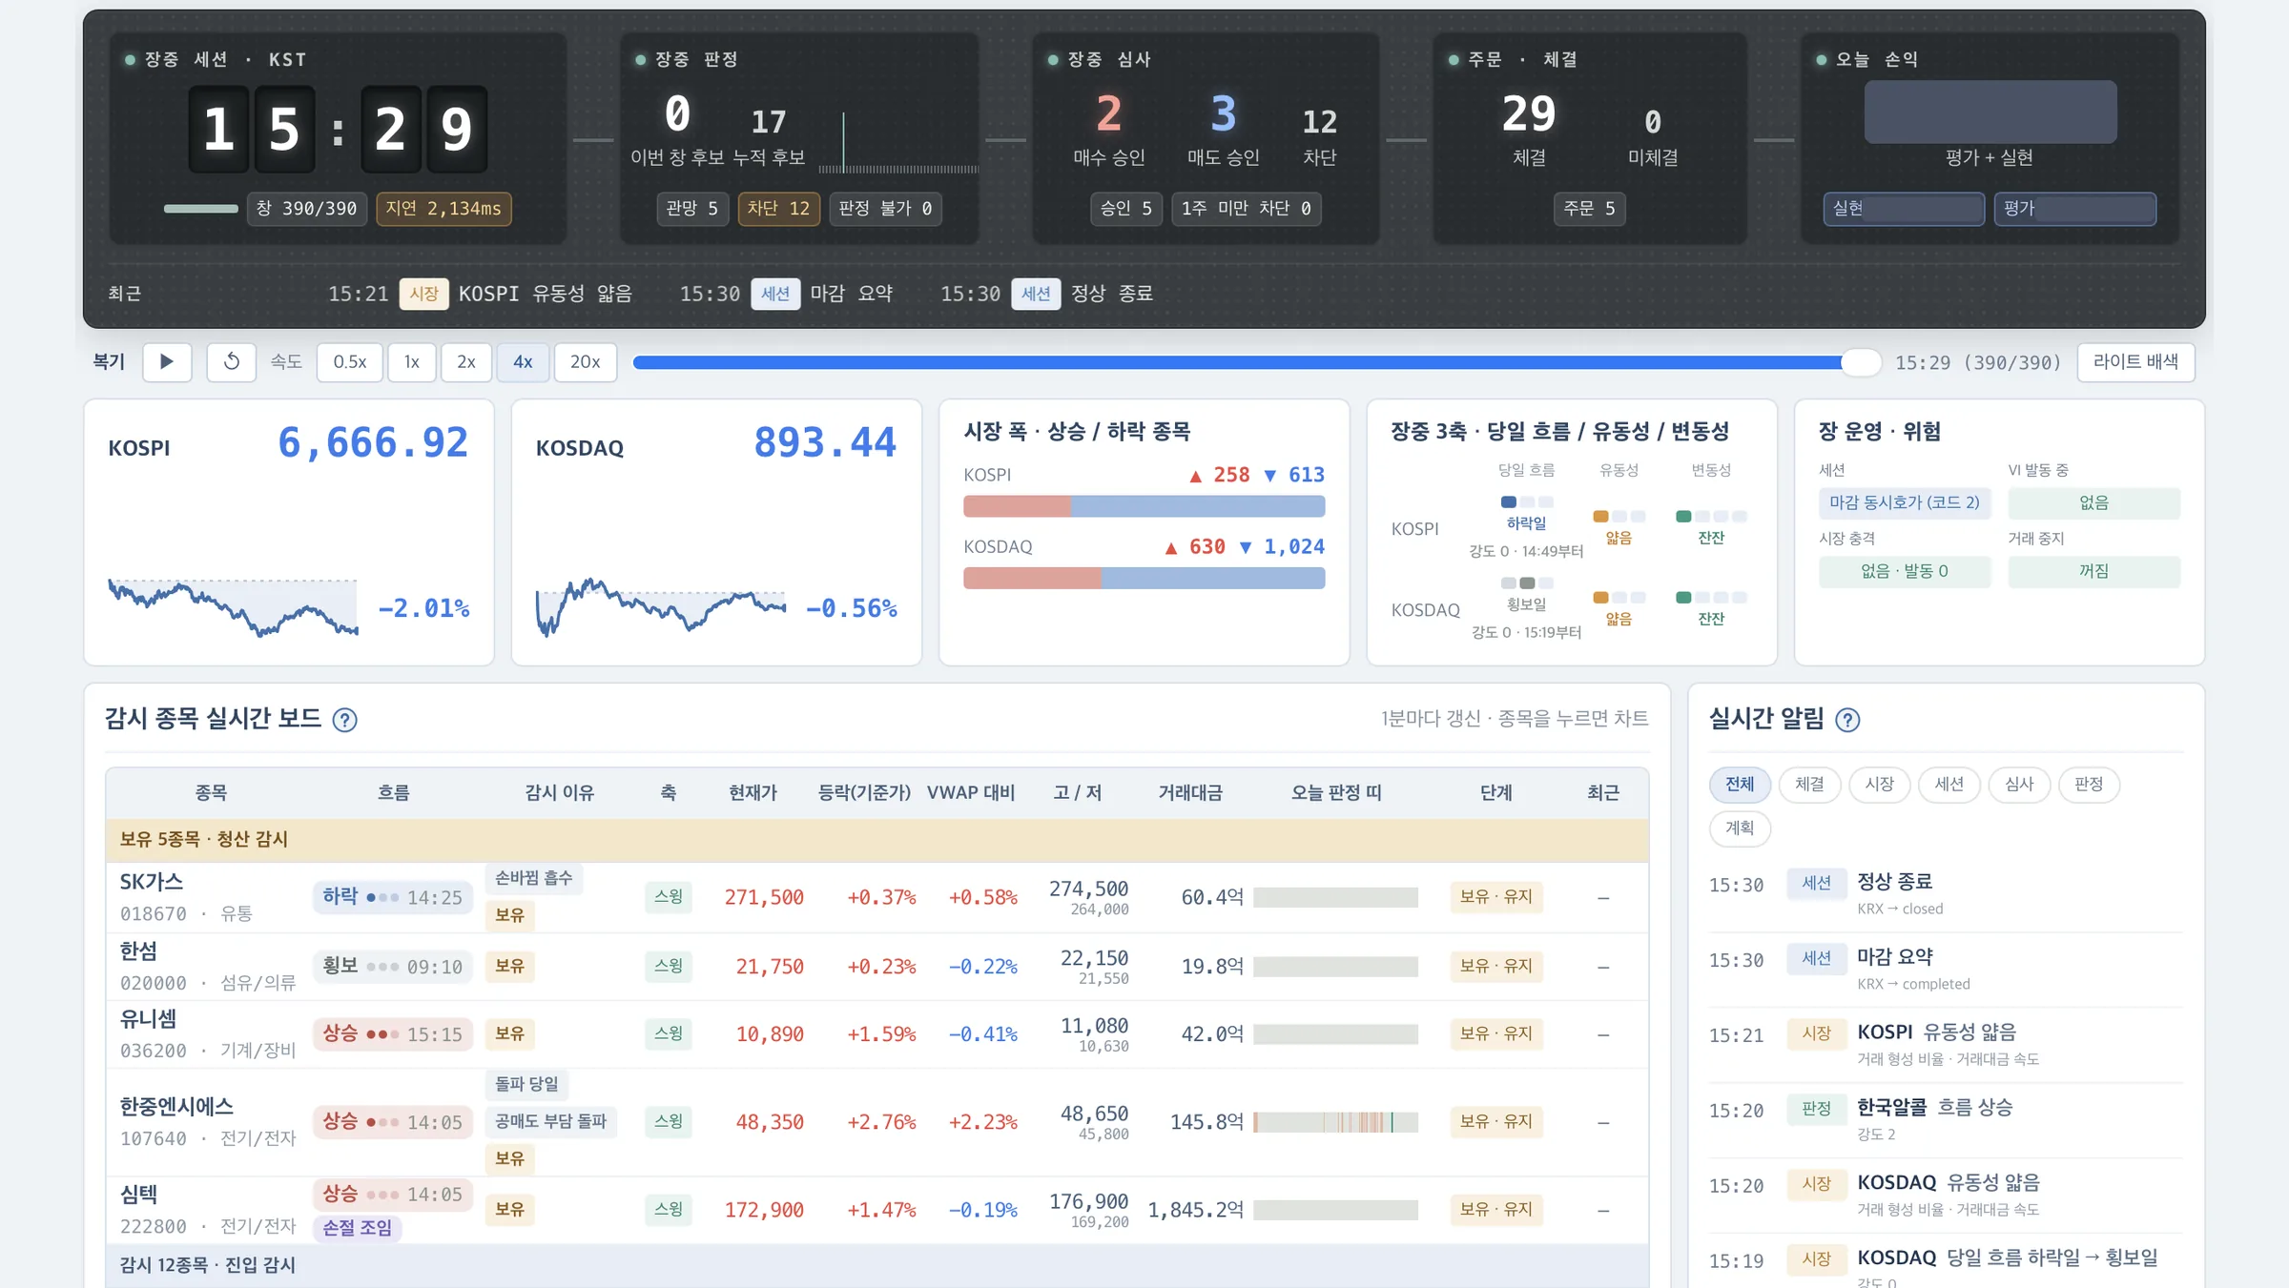Click the 차단 12 badge in 장중 판정
Viewport: 2289px width, 1288px height.
(x=778, y=209)
